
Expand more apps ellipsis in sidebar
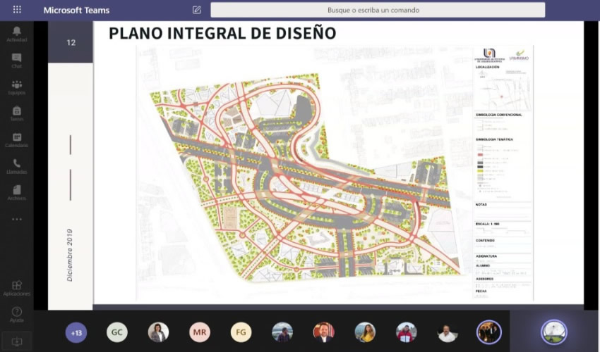click(16, 219)
